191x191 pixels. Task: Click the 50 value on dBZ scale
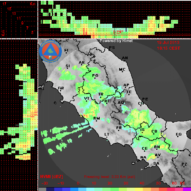158,183
